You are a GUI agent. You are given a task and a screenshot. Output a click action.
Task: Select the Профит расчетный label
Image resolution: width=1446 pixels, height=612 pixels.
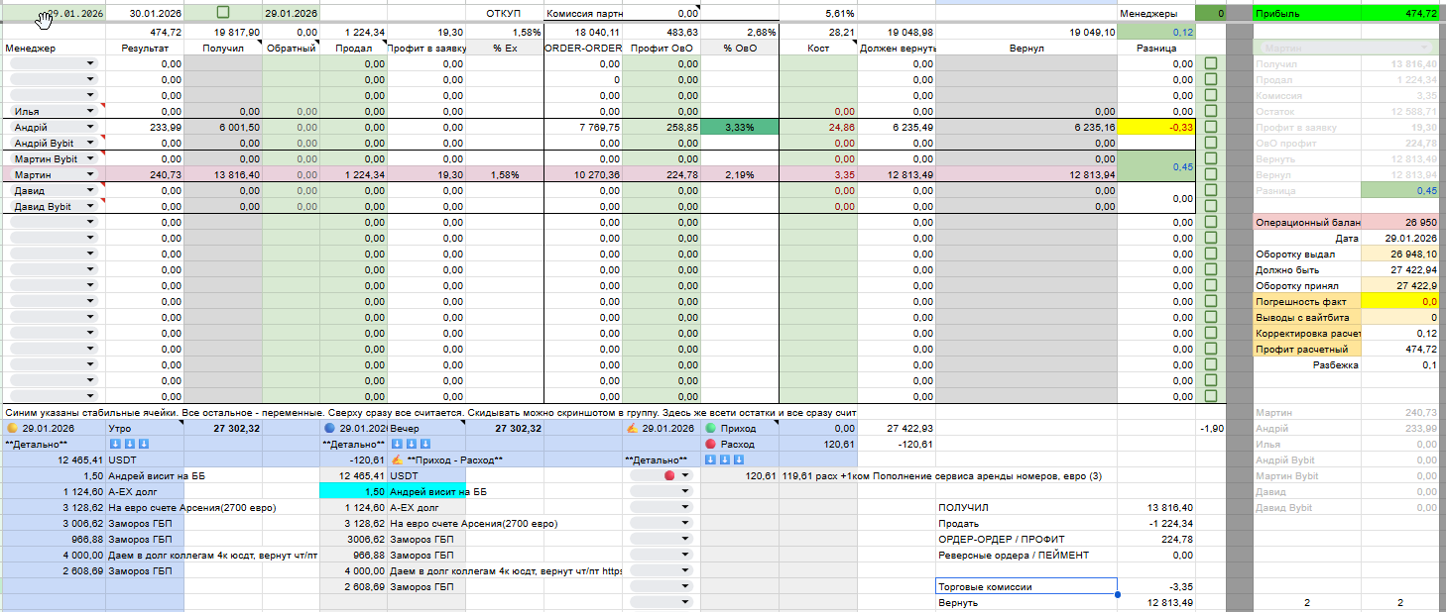click(1308, 349)
